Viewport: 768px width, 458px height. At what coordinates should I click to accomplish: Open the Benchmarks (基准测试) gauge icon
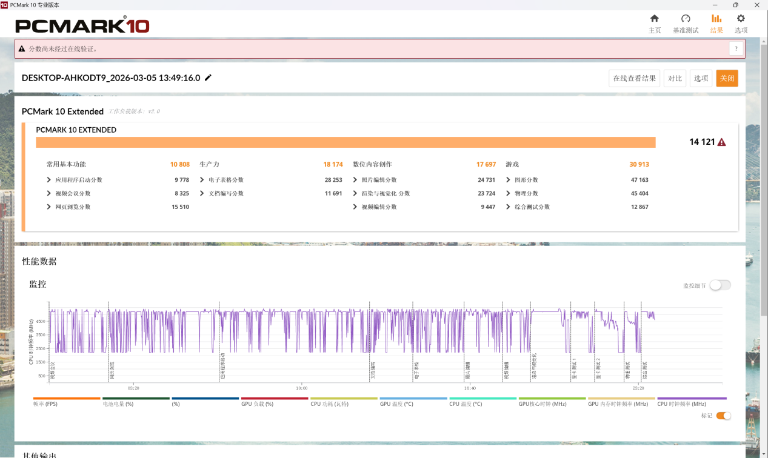coord(686,19)
